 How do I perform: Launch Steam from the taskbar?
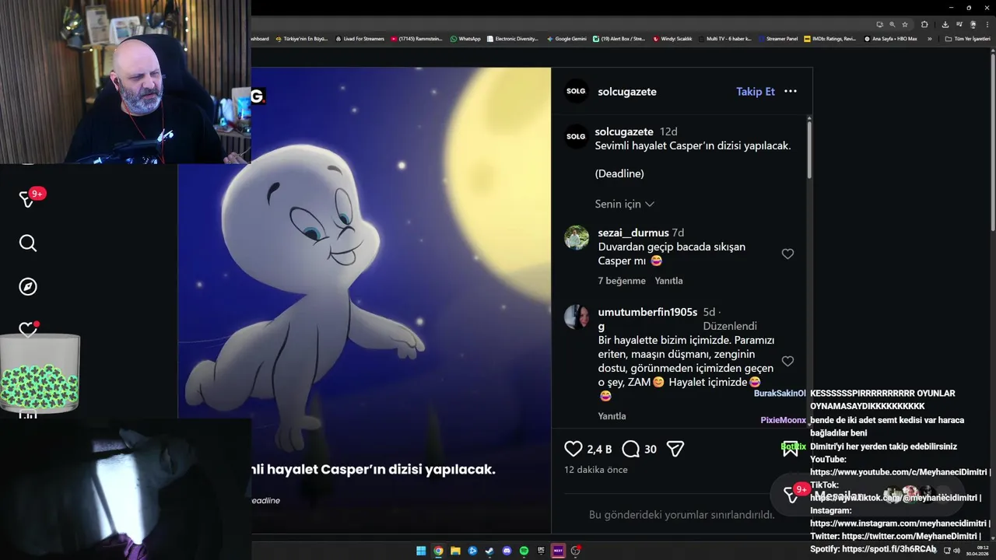tap(489, 551)
